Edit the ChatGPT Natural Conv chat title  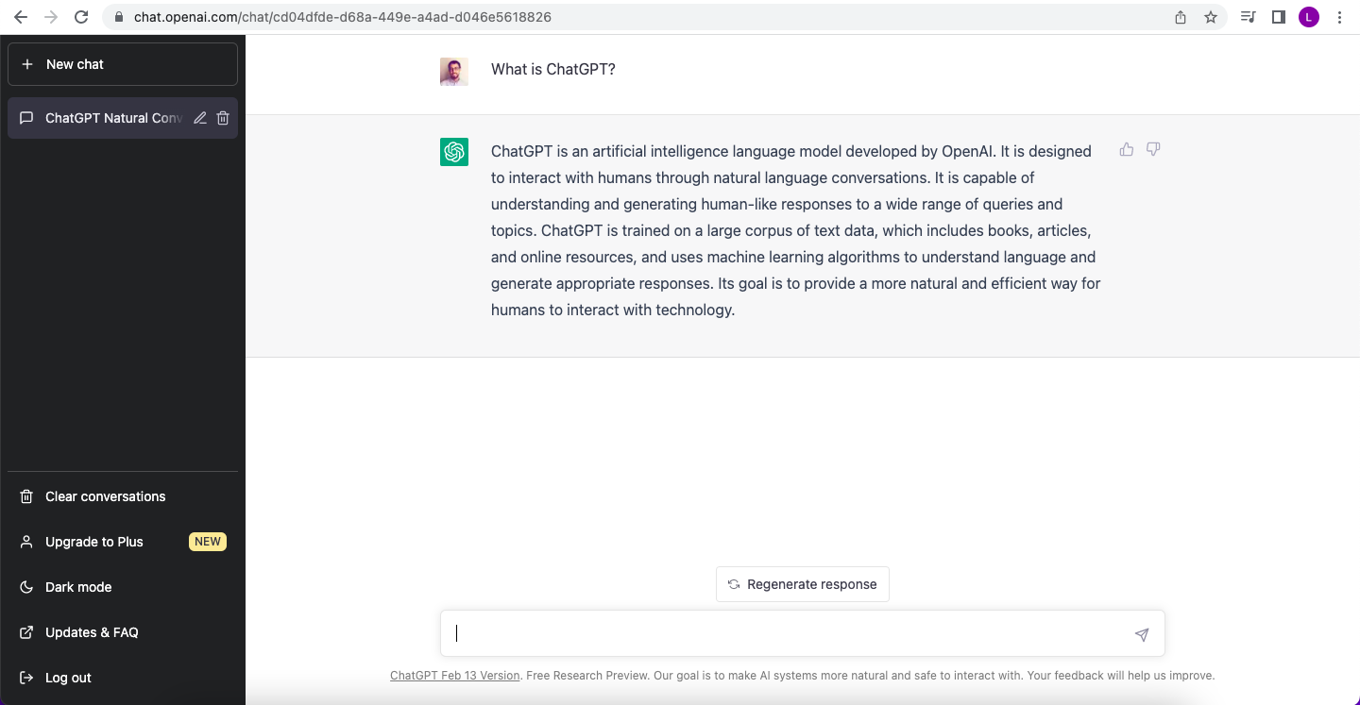coord(199,117)
